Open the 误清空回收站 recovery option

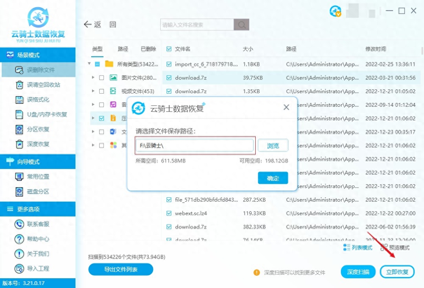(x=38, y=85)
